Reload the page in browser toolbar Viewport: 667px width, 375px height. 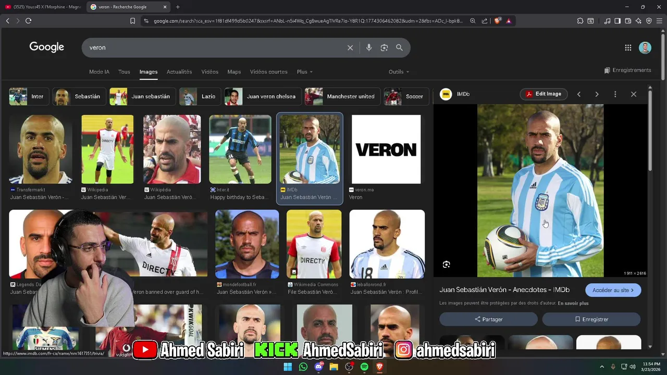click(28, 21)
